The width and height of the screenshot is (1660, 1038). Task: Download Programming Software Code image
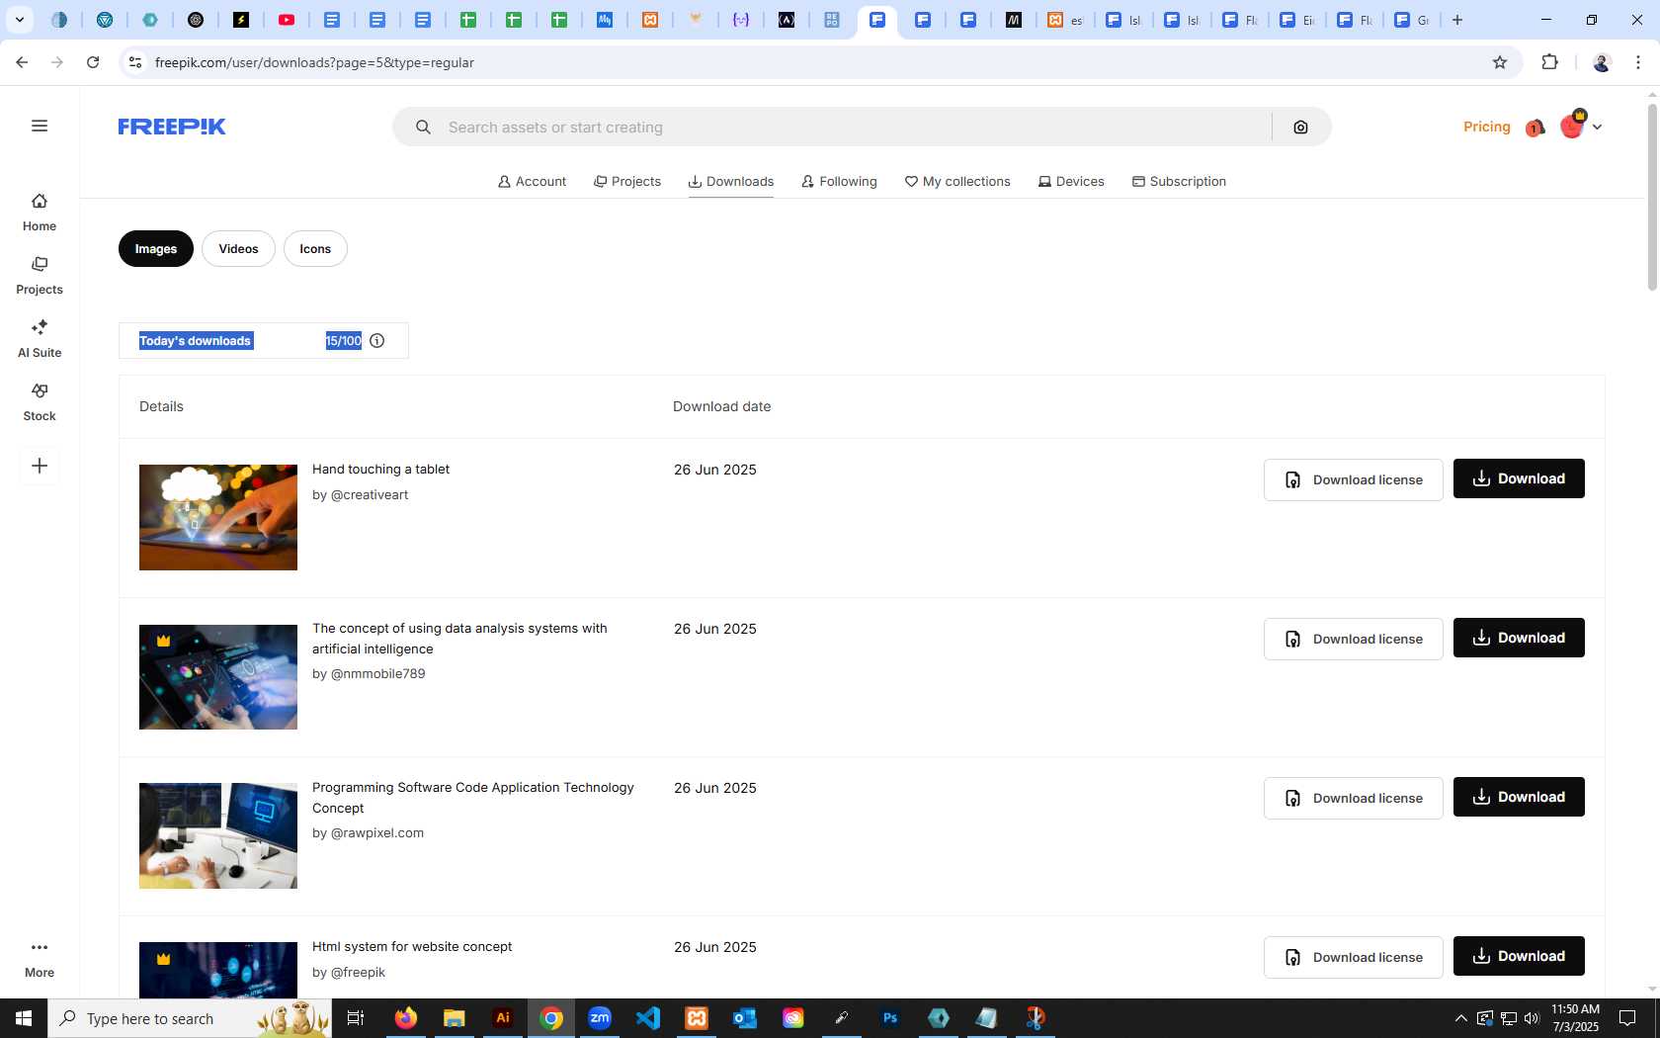click(x=1519, y=797)
